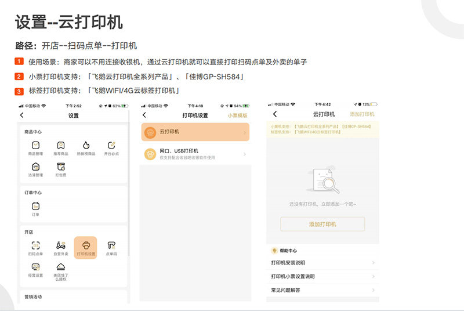Open chevron beside 打印机小票设置说明
The width and height of the screenshot is (464, 311).
[x=373, y=276]
